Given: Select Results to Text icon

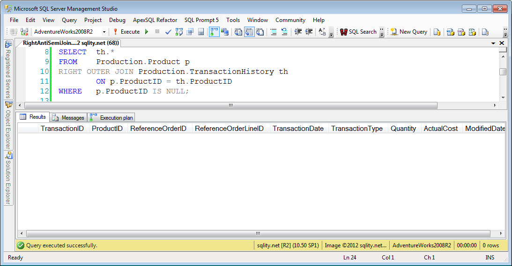Looking at the screenshot, I should (x=238, y=32).
